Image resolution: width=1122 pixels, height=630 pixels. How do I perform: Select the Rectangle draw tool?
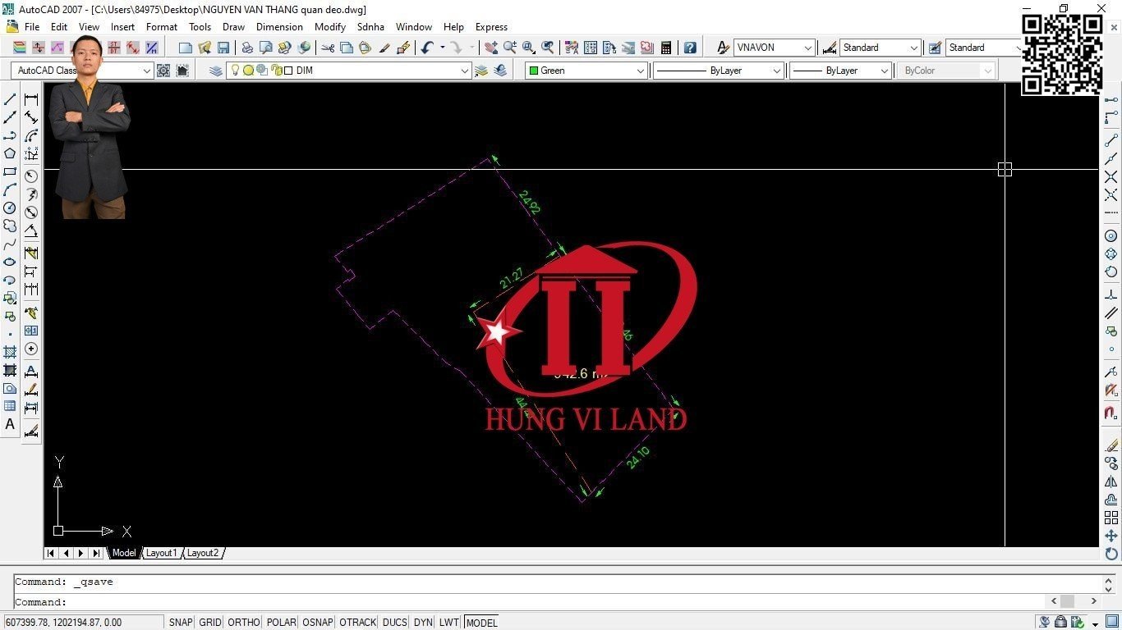click(x=10, y=171)
